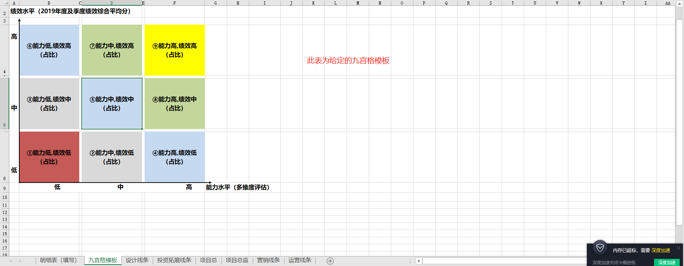Screen dimensions: 684x266
Task: Select the ③能力低,绩效中 cell
Action: [x=49, y=104]
